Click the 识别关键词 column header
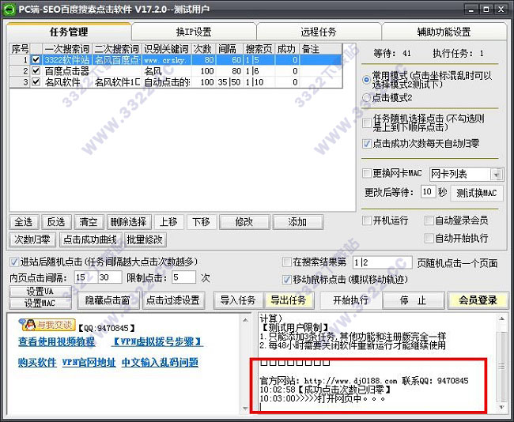 tap(167, 49)
